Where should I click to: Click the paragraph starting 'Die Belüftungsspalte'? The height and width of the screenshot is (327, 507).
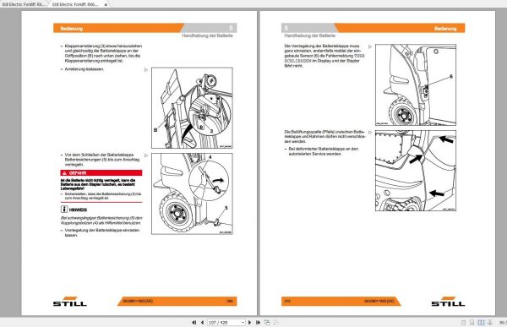click(324, 137)
